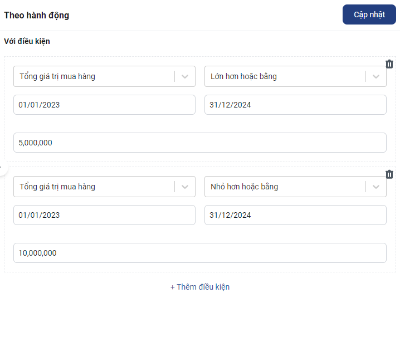
Task: Delete the second condition with trash icon
Action: [389, 174]
